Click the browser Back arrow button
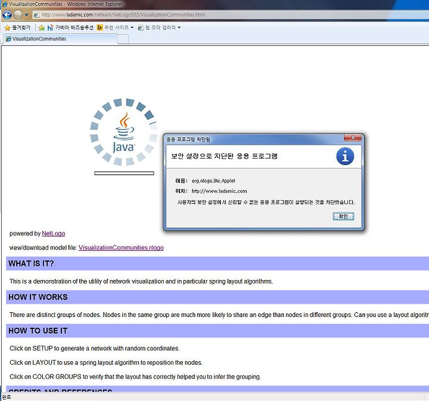Screen dimensions: 429x401 7,14
